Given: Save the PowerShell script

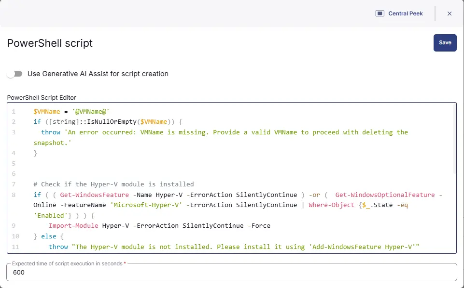Looking at the screenshot, I should 445,42.
